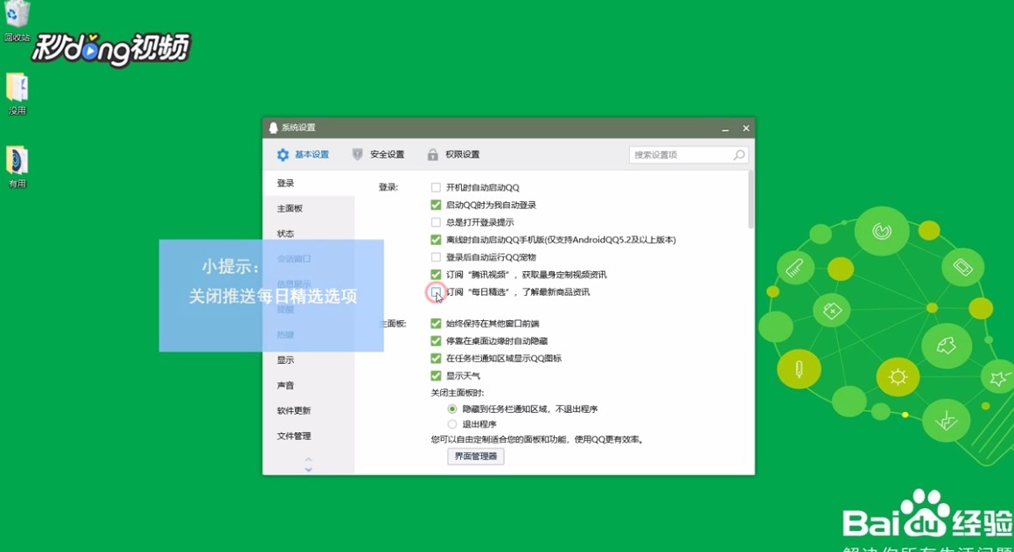Enable 登录后自动运行QQ宠物 checkbox
The width and height of the screenshot is (1014, 552).
436,257
